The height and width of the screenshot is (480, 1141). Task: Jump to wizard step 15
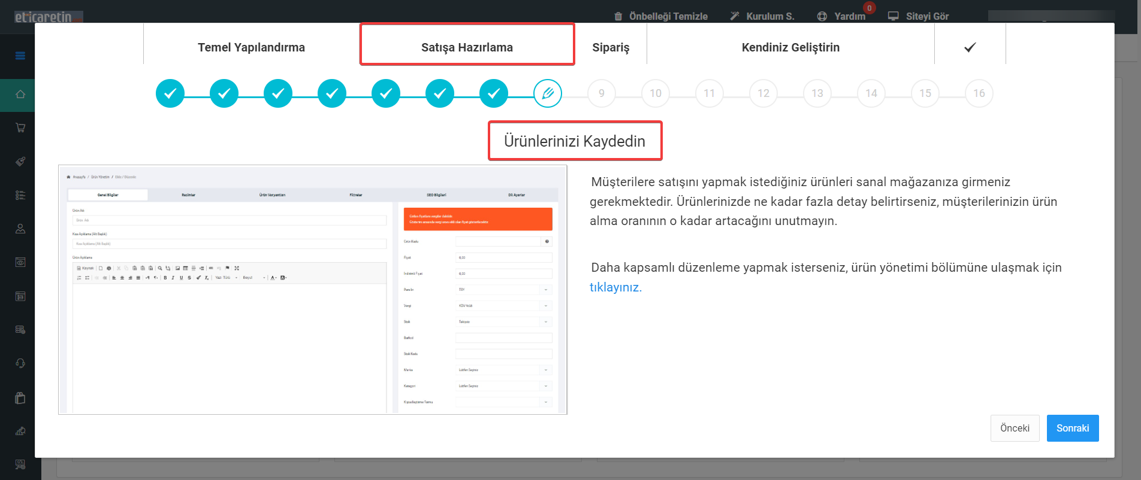(925, 93)
